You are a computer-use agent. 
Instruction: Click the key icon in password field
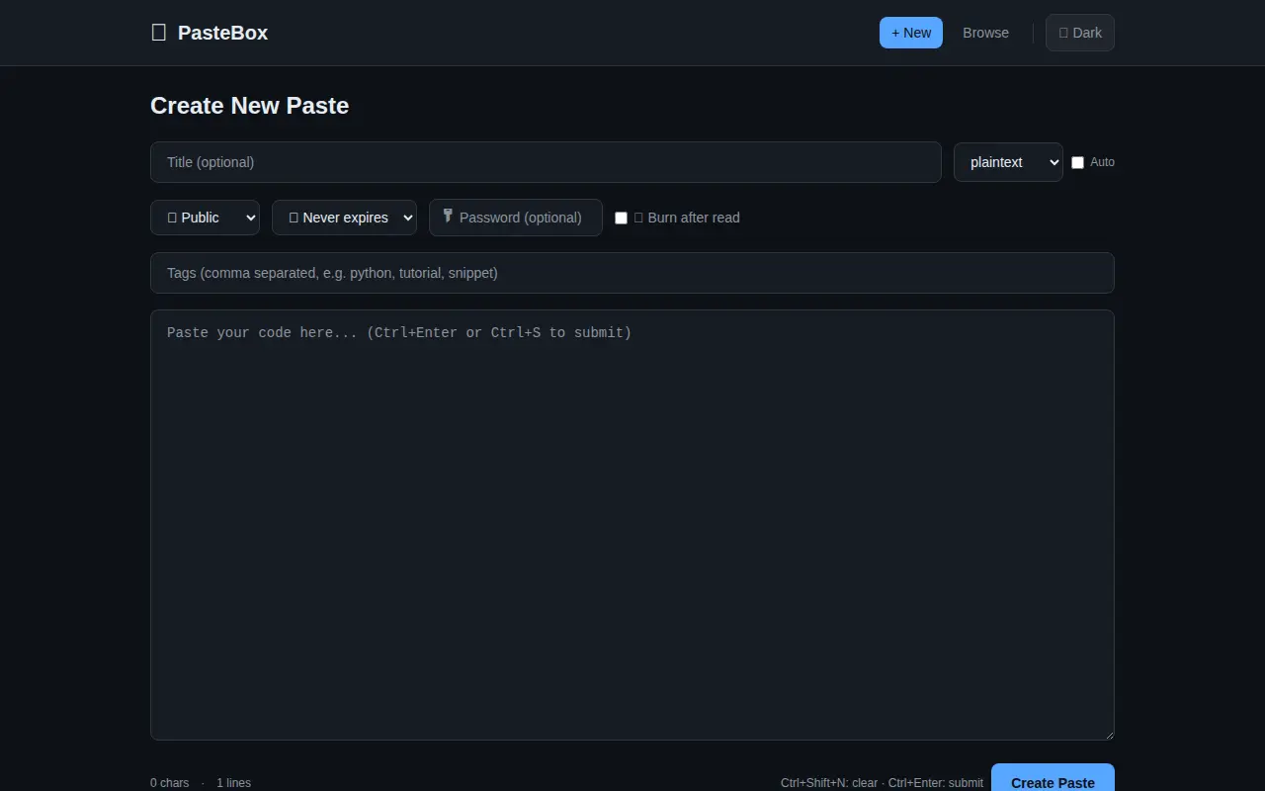point(448,216)
